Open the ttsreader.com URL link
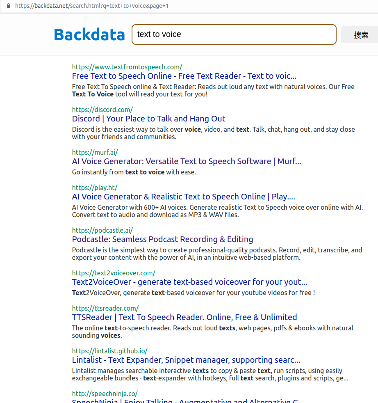The image size is (378, 403). (105, 308)
